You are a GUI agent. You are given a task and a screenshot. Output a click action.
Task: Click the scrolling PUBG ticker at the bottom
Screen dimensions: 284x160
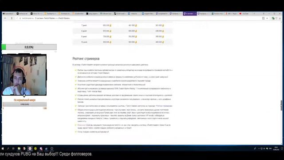tap(46, 154)
